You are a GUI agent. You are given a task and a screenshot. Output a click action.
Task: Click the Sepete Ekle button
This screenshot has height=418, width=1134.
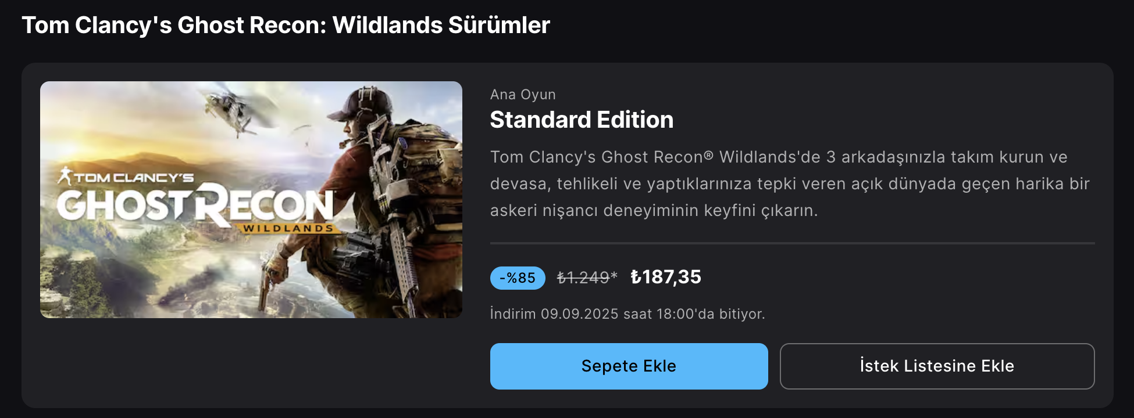coord(629,366)
